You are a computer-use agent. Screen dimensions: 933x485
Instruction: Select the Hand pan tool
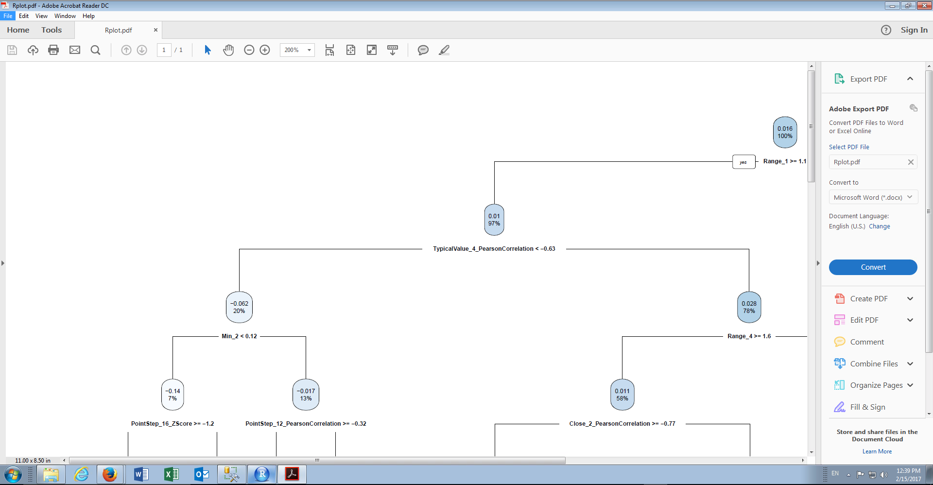pyautogui.click(x=228, y=50)
